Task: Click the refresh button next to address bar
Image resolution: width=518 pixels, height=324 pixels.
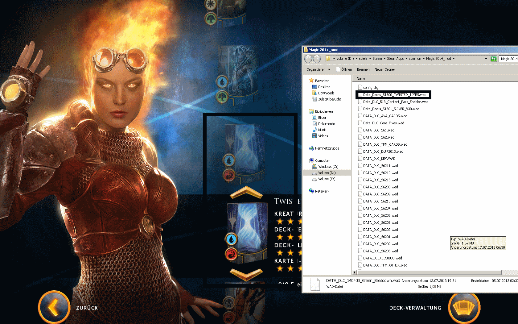Action: [x=493, y=59]
